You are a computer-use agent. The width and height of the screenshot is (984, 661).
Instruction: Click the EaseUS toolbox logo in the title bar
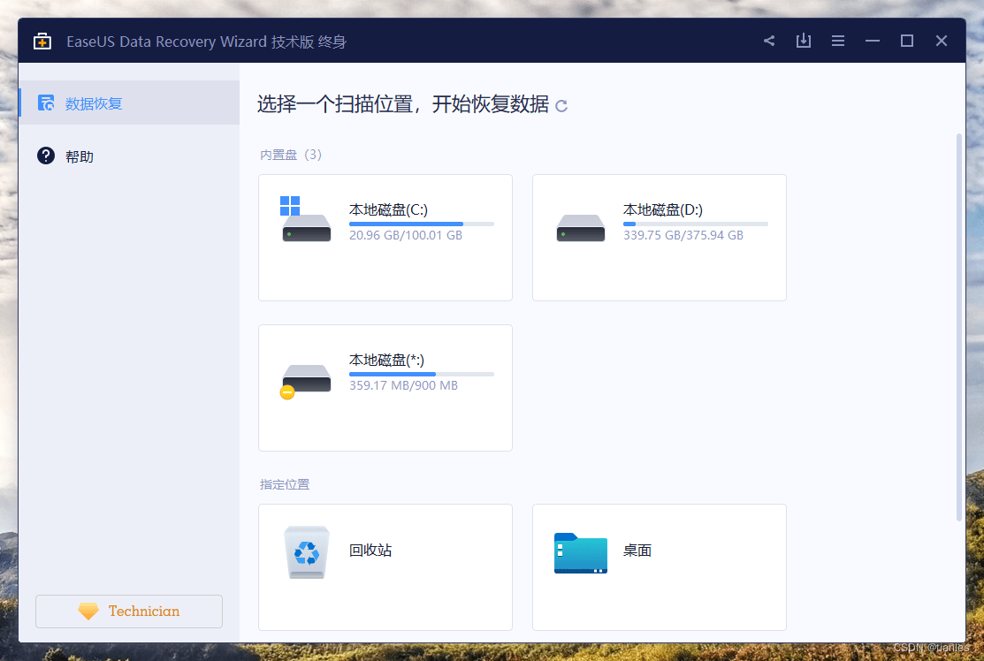pyautogui.click(x=42, y=40)
